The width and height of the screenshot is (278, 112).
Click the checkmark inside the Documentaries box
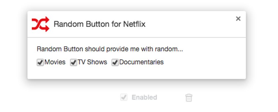click(x=115, y=62)
